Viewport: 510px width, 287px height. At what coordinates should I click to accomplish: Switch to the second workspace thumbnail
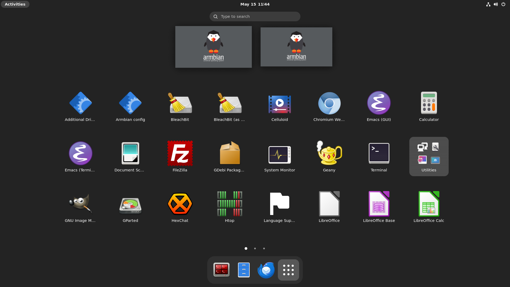pos(296,47)
